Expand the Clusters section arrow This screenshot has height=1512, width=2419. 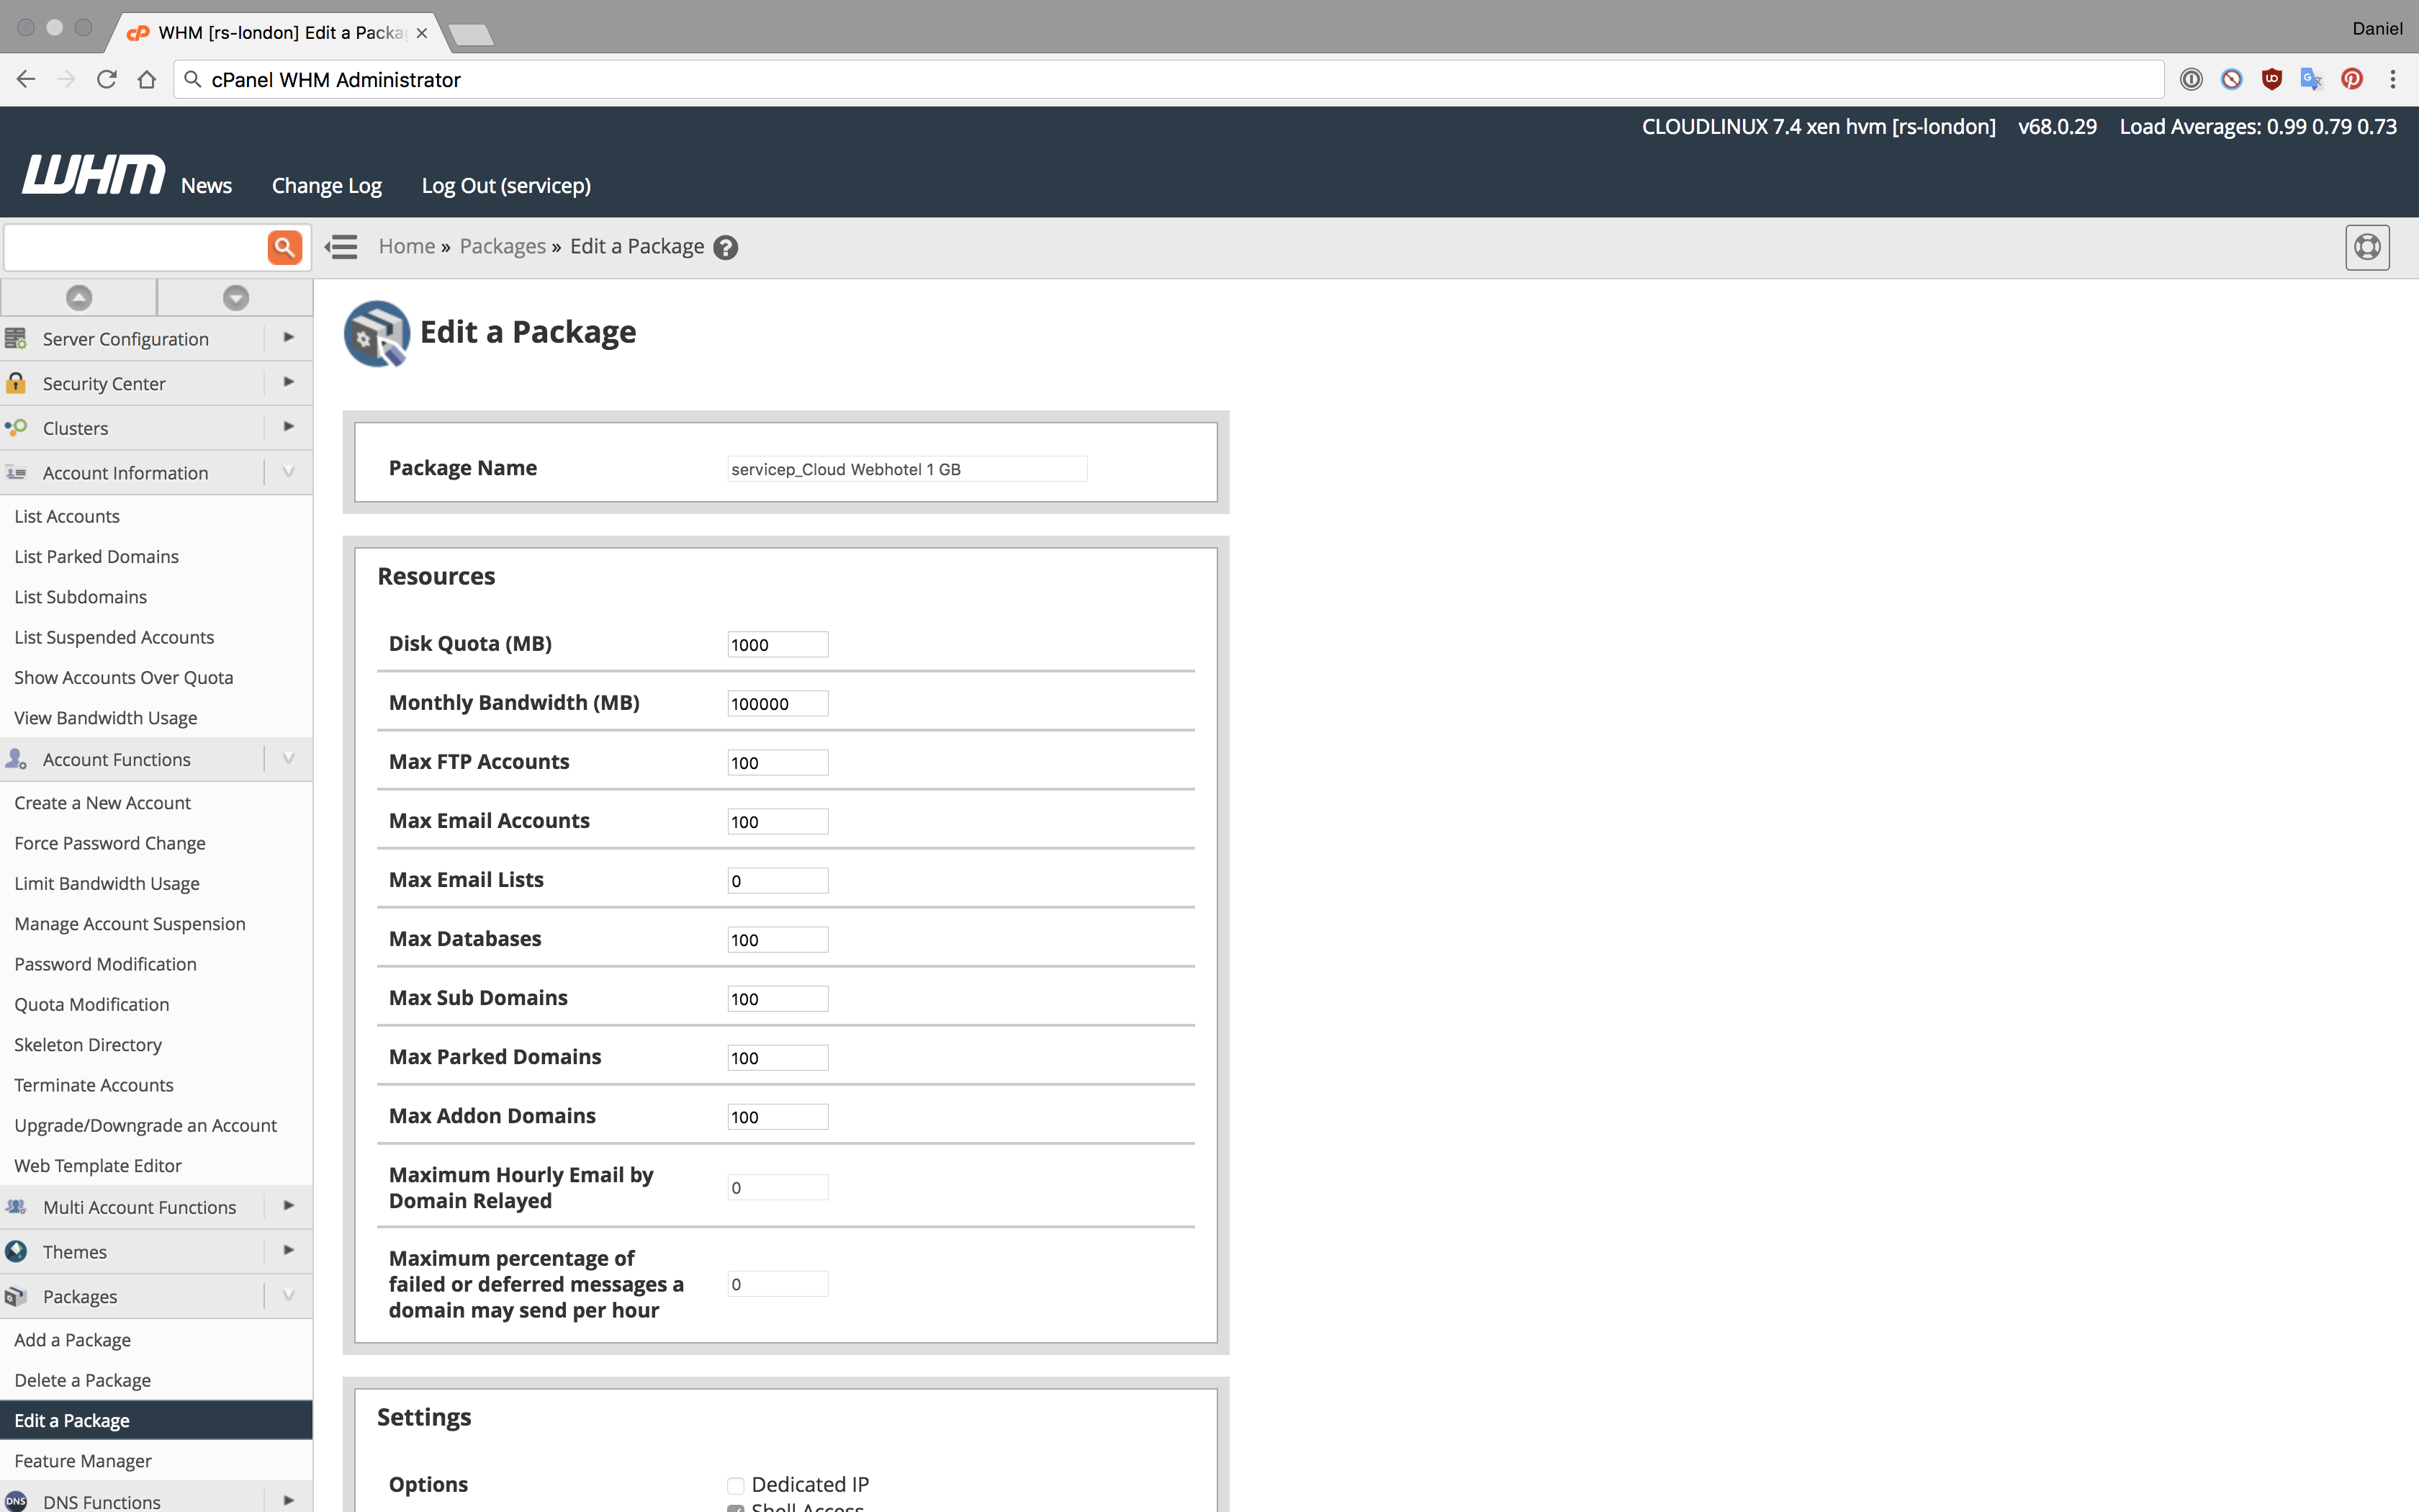(x=288, y=426)
